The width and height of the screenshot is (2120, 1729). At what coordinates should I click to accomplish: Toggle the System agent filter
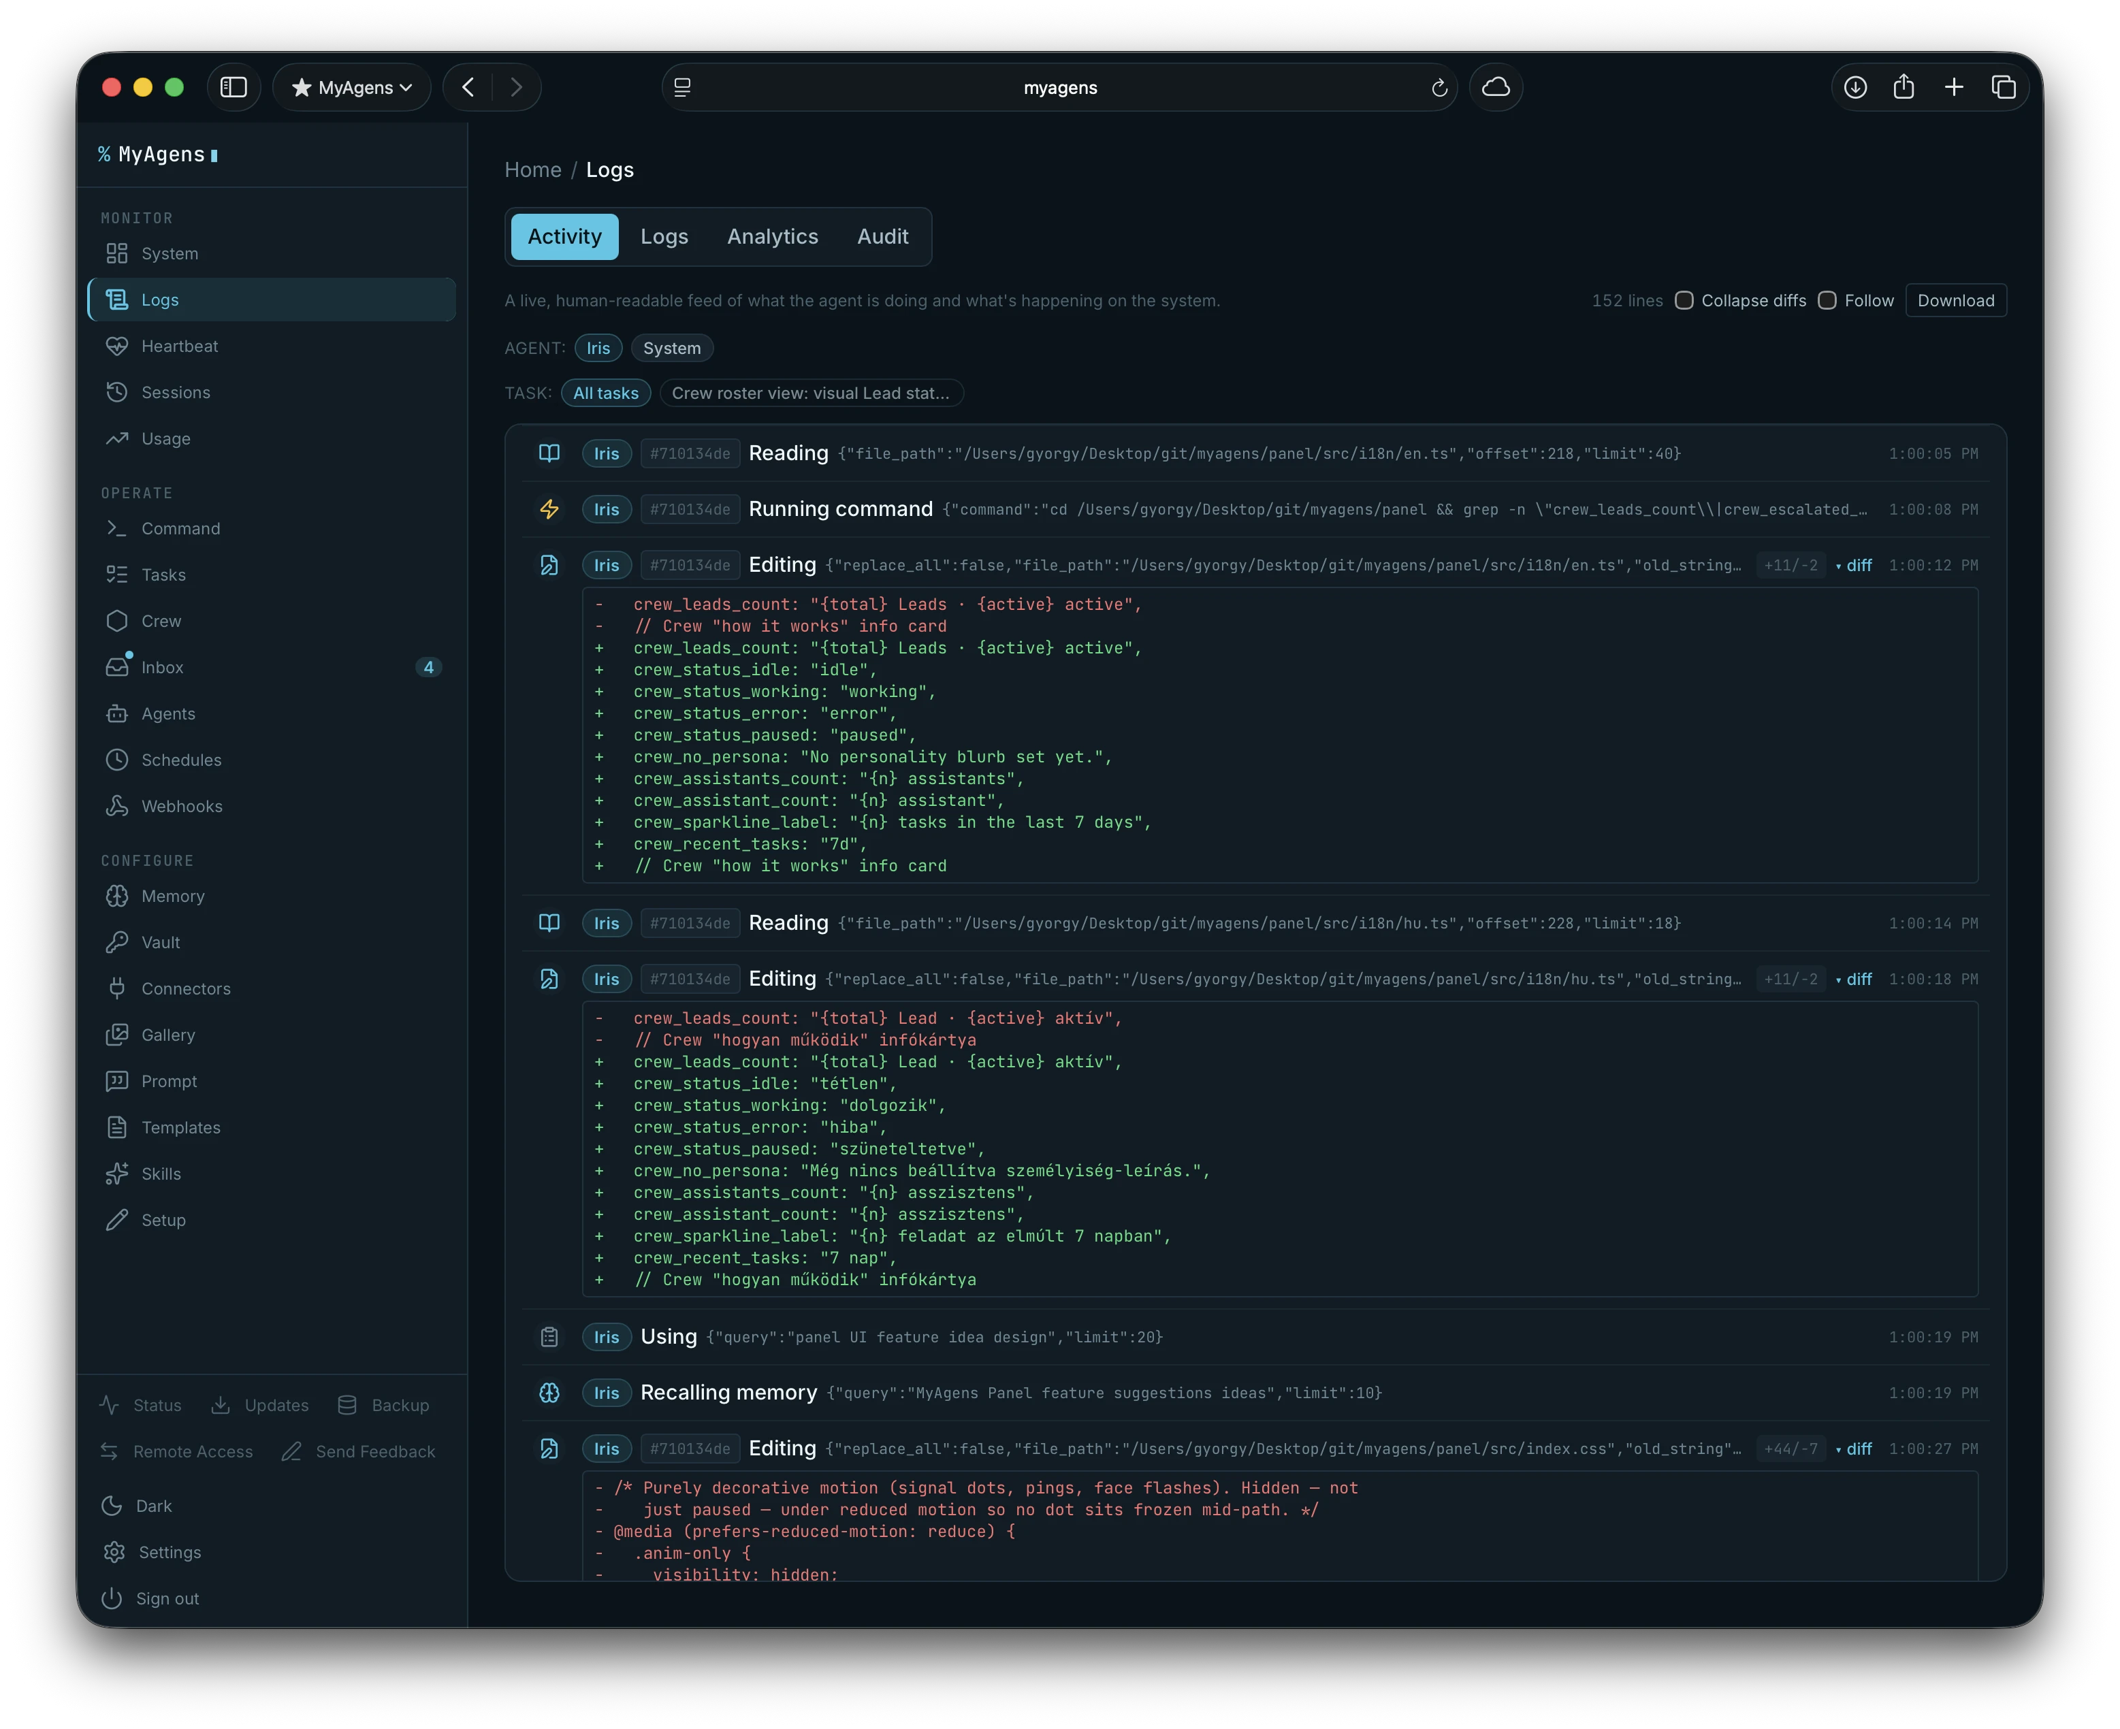(671, 348)
